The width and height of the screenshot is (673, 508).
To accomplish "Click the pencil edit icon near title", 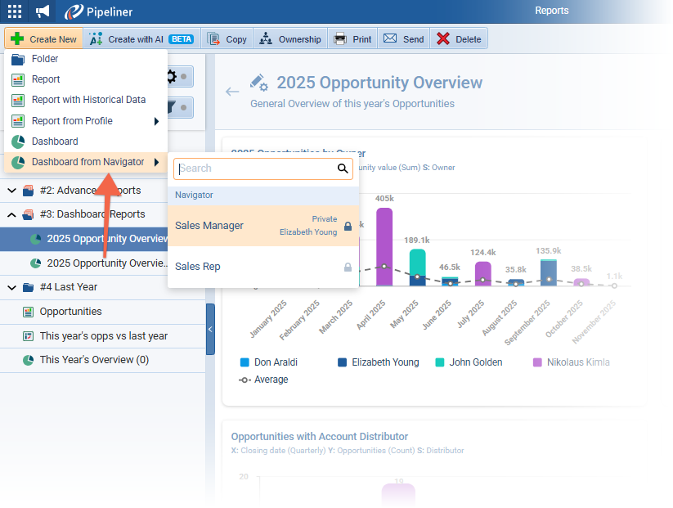I will point(259,82).
